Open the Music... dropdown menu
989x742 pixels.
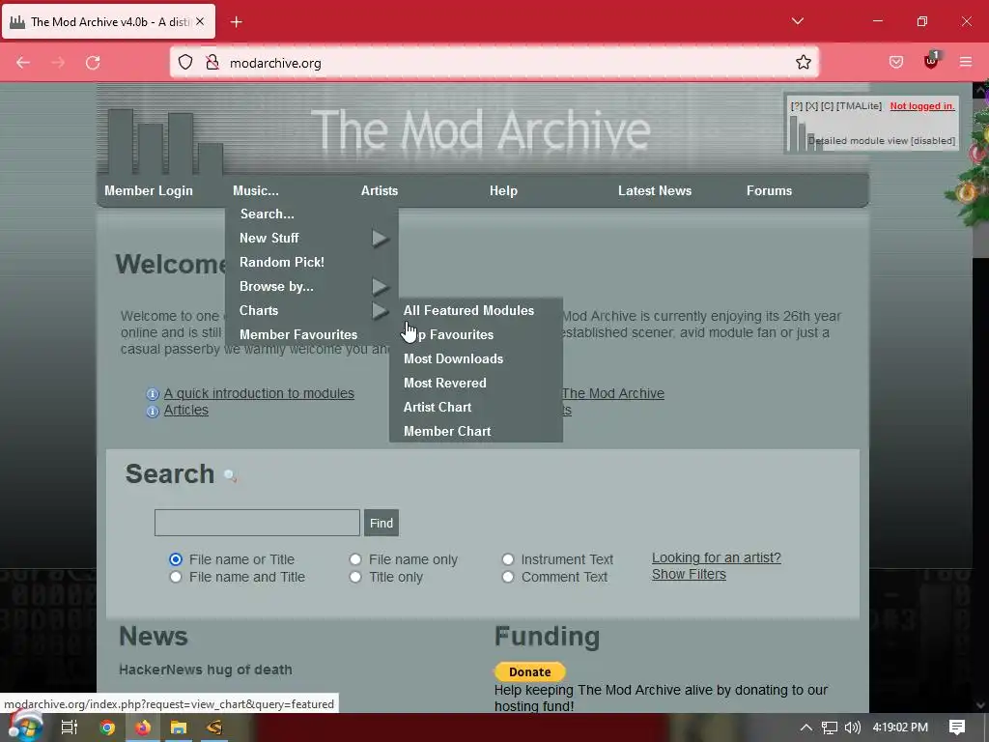[255, 190]
